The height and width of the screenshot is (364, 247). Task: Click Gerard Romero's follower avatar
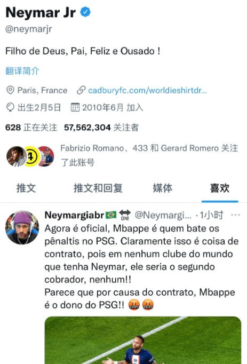(x=46, y=156)
